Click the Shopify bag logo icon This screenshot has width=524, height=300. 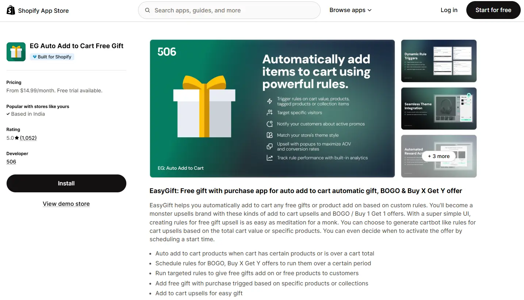pyautogui.click(x=11, y=10)
